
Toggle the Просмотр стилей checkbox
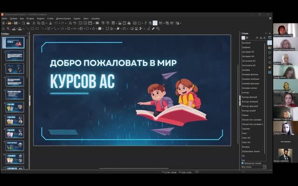243,163
